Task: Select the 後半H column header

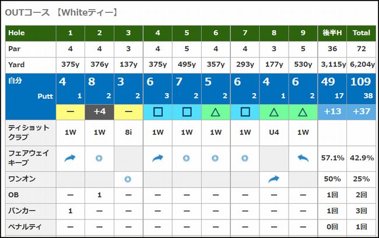Action: point(332,33)
